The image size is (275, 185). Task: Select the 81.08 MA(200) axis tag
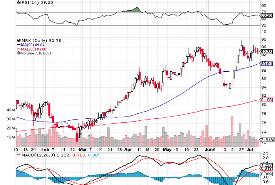267,100
